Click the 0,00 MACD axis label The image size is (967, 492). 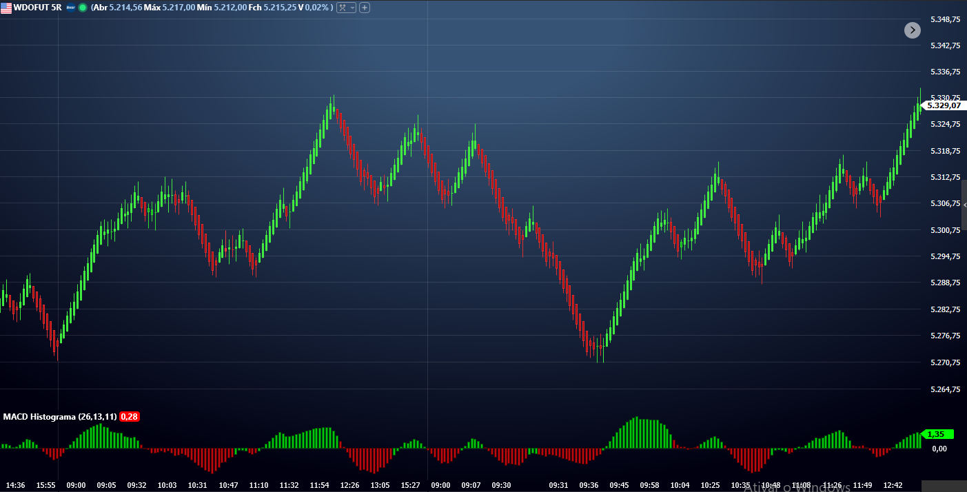939,449
